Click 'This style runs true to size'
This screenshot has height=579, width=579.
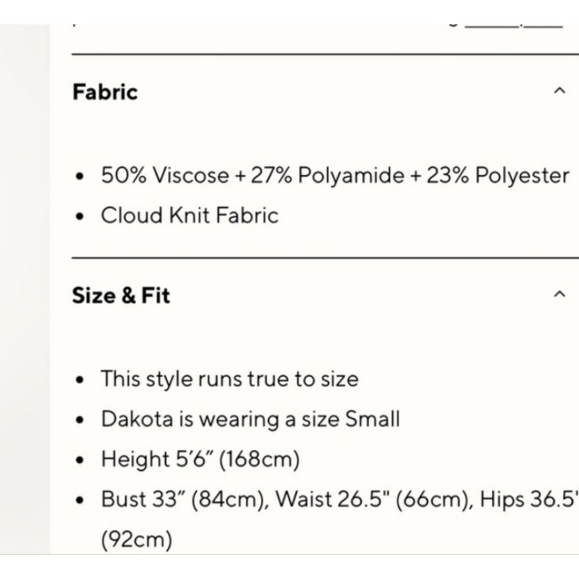pos(229,379)
